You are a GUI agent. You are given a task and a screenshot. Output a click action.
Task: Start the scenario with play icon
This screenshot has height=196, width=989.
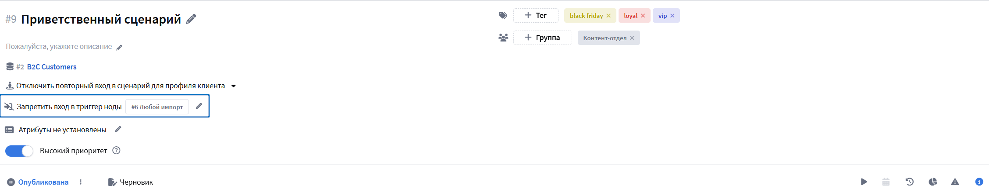pos(864,182)
